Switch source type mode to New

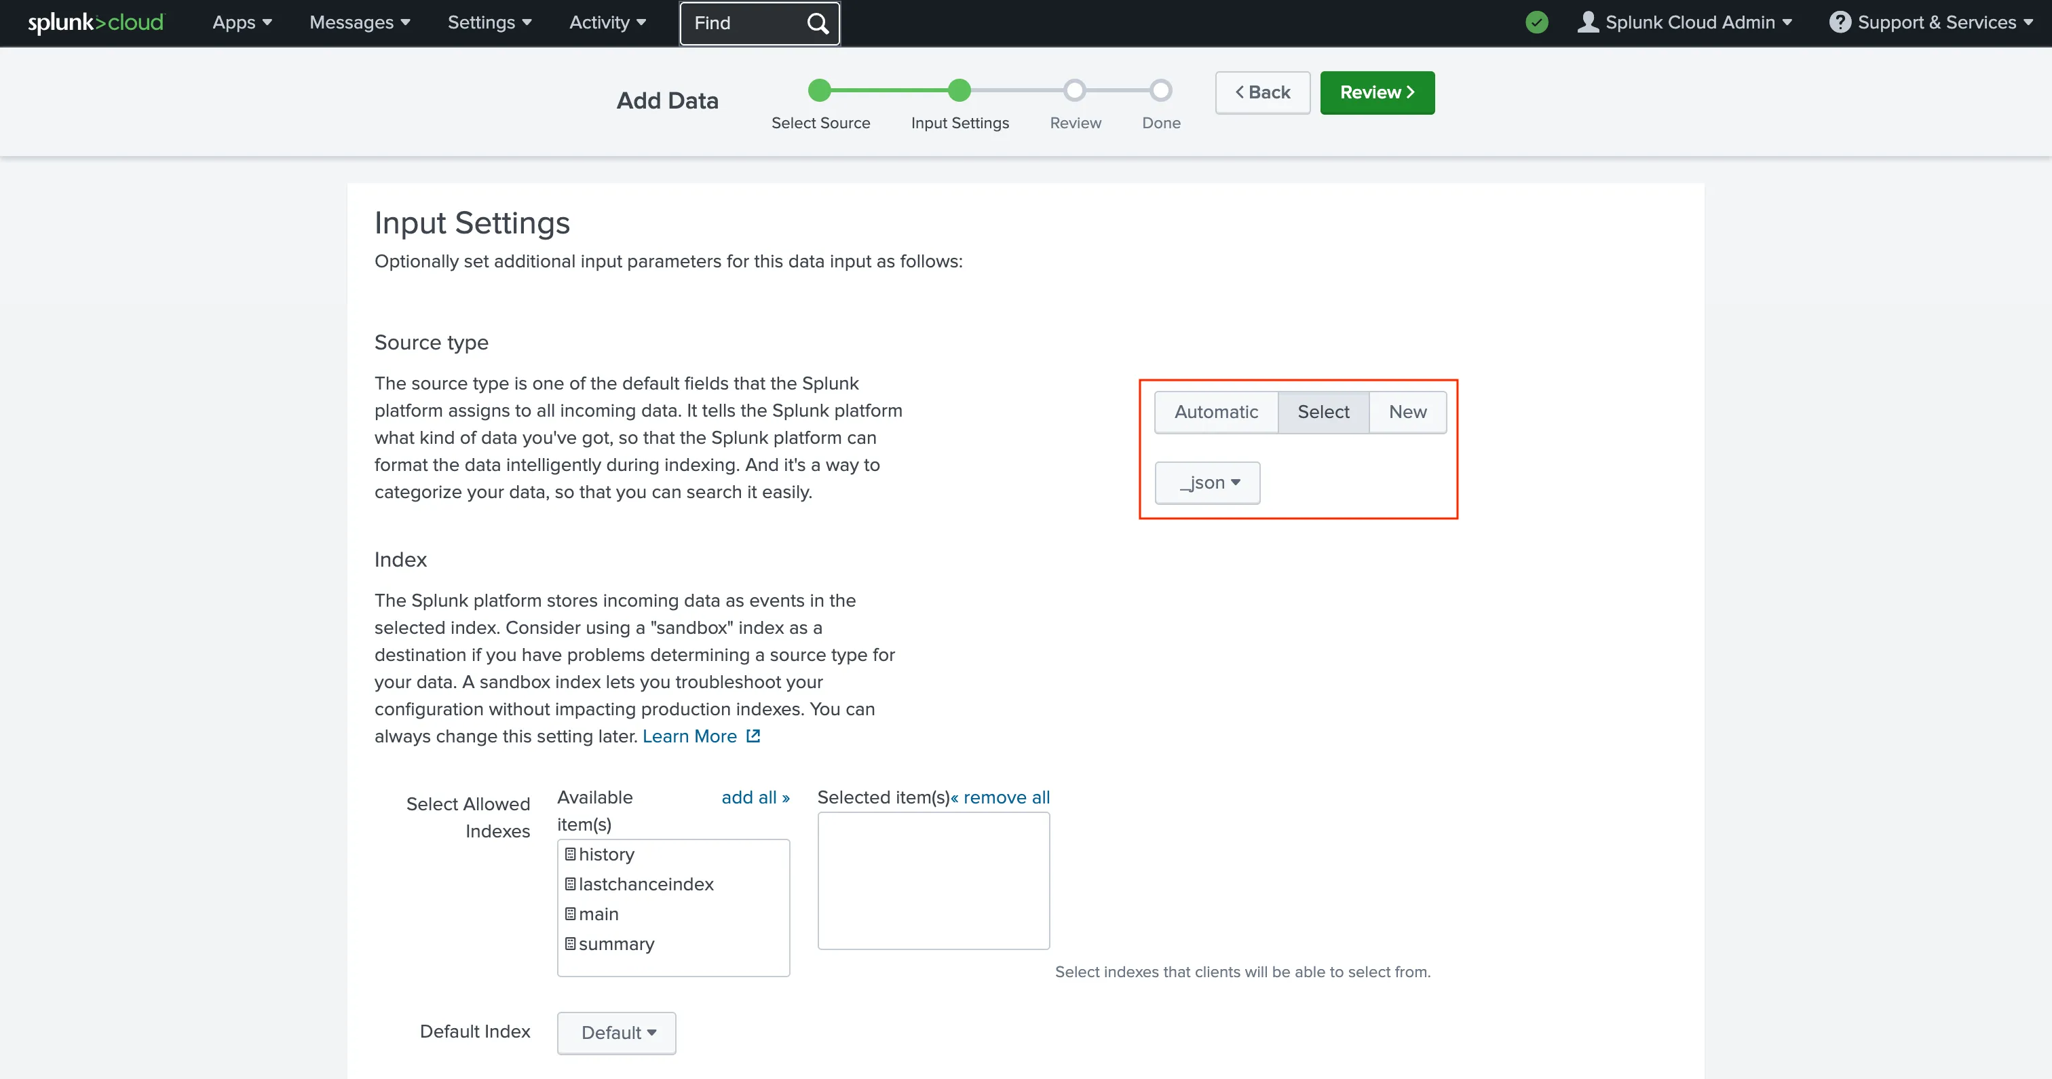(1407, 412)
